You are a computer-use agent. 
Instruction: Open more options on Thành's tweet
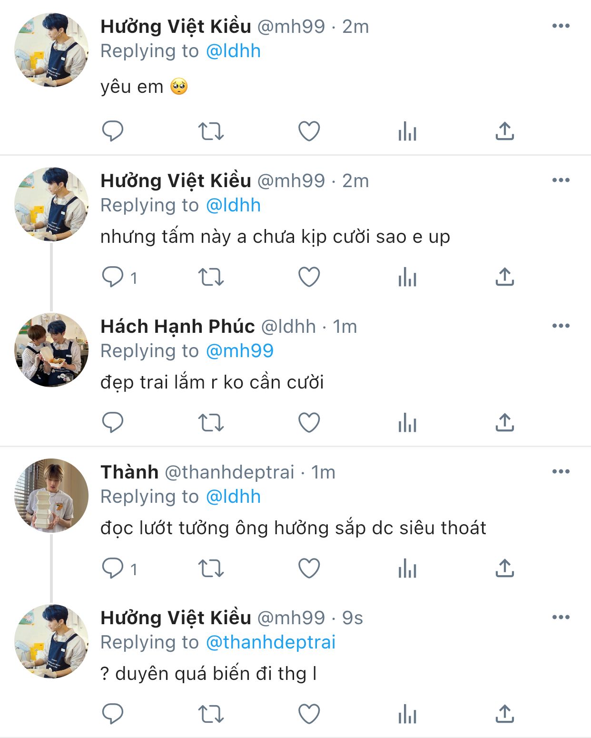[561, 472]
